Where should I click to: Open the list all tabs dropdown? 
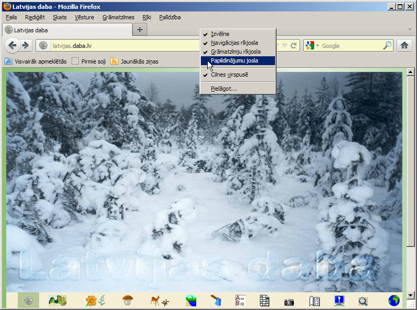pyautogui.click(x=410, y=30)
